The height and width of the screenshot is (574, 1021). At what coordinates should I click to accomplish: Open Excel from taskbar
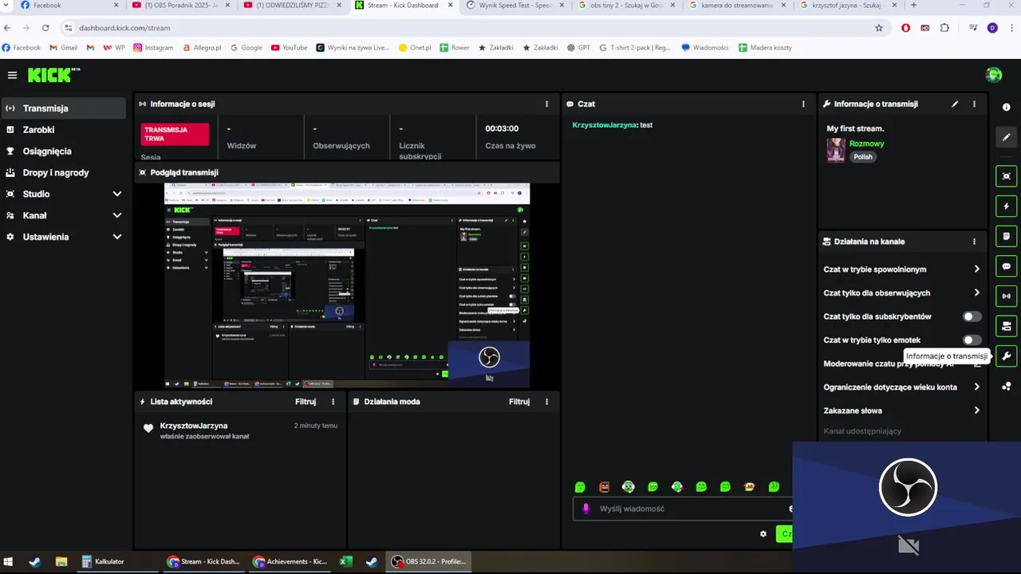click(345, 561)
